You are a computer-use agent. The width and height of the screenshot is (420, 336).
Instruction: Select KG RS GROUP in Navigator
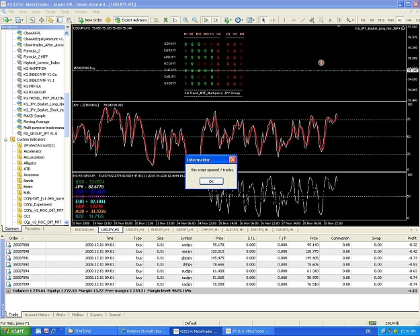(34, 92)
